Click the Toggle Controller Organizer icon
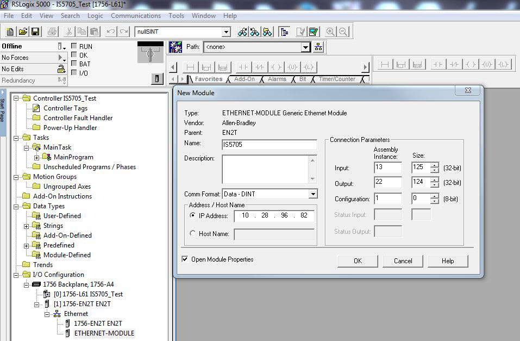The width and height of the screenshot is (520, 341). [x=284, y=32]
